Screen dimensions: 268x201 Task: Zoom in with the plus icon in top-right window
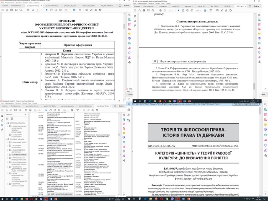coord(192,10)
